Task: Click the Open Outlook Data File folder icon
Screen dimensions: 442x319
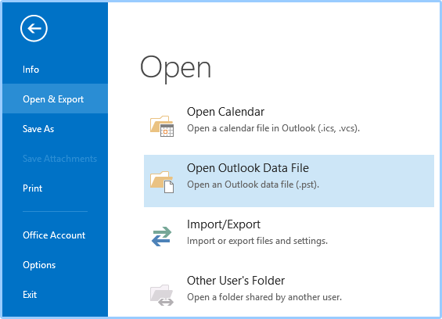Action: point(162,182)
